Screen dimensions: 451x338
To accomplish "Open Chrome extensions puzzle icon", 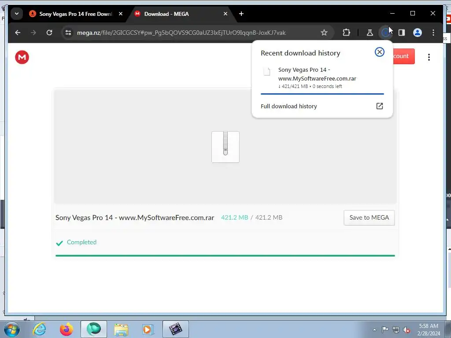I will (346, 33).
